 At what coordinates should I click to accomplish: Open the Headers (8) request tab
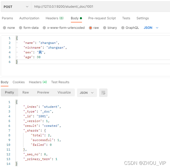[55, 18]
